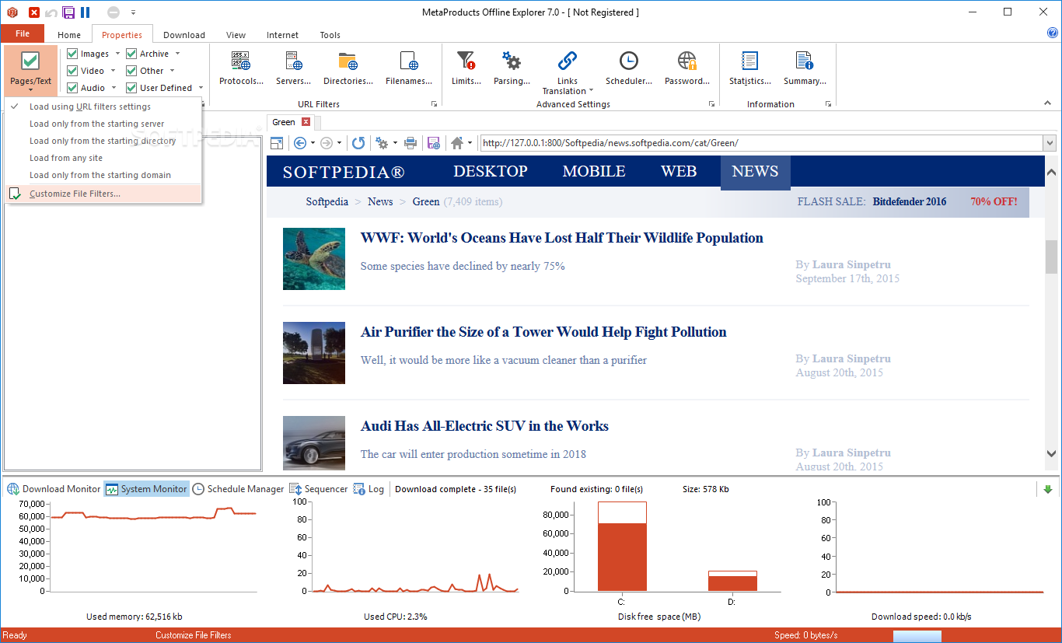This screenshot has height=643, width=1062.
Task: Switch to the Home ribbon tab
Action: tap(69, 35)
